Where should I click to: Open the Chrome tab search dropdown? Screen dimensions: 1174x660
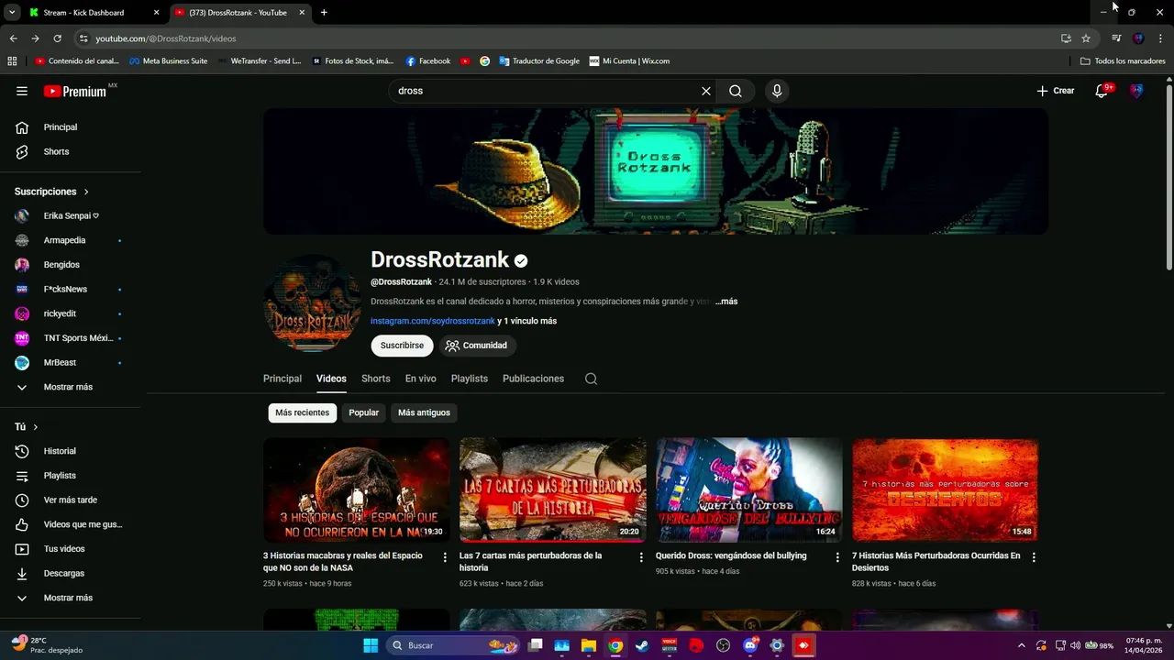tap(12, 12)
